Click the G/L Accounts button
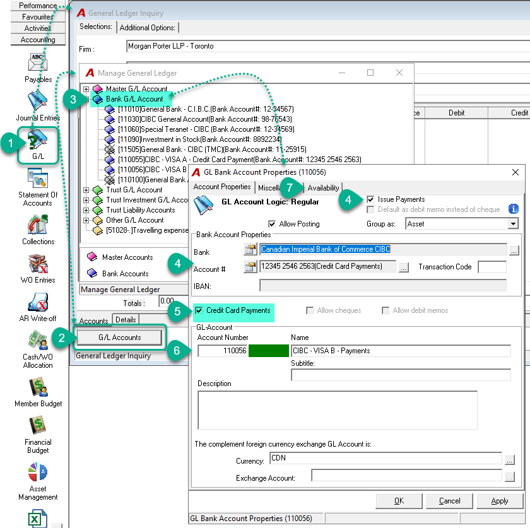Viewport: 530px width, 528px height. tap(120, 337)
